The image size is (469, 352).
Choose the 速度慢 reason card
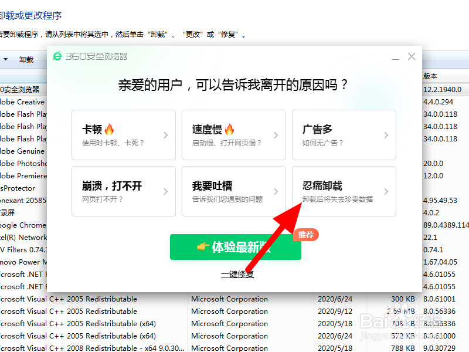[233, 135]
